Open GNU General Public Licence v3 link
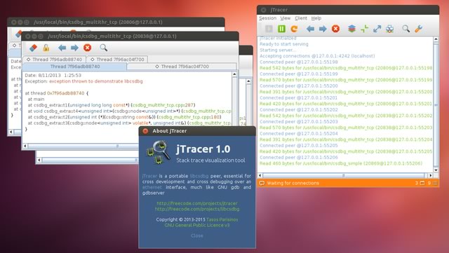Screen dimensions: 449x253 point(197,225)
